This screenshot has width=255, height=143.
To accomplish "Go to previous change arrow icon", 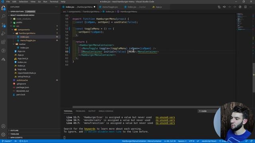I will click(229, 7).
